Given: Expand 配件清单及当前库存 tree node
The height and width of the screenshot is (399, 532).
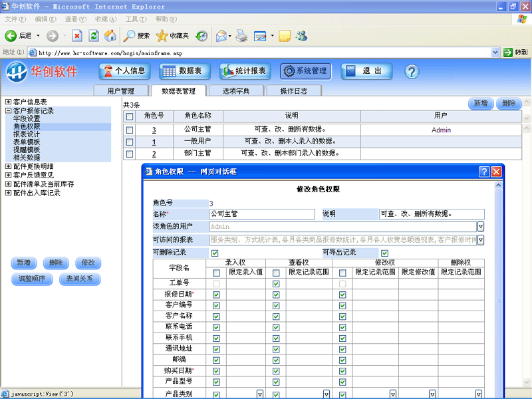Looking at the screenshot, I should click(x=8, y=184).
